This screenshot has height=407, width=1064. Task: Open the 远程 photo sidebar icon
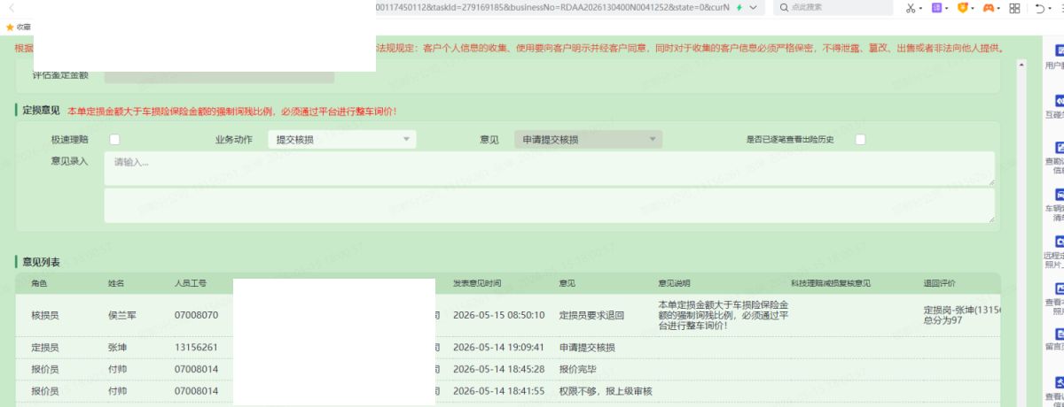(1058, 241)
